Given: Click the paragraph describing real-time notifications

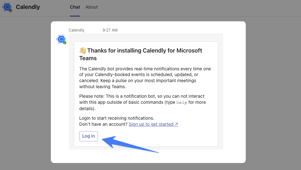Looking at the screenshot, I should [144, 78].
